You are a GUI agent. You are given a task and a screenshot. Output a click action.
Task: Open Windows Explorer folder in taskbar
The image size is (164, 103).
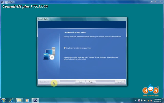point(19,100)
